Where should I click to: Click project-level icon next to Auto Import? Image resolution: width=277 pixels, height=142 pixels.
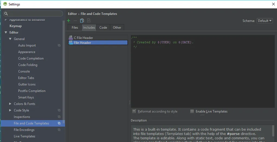(x=59, y=45)
